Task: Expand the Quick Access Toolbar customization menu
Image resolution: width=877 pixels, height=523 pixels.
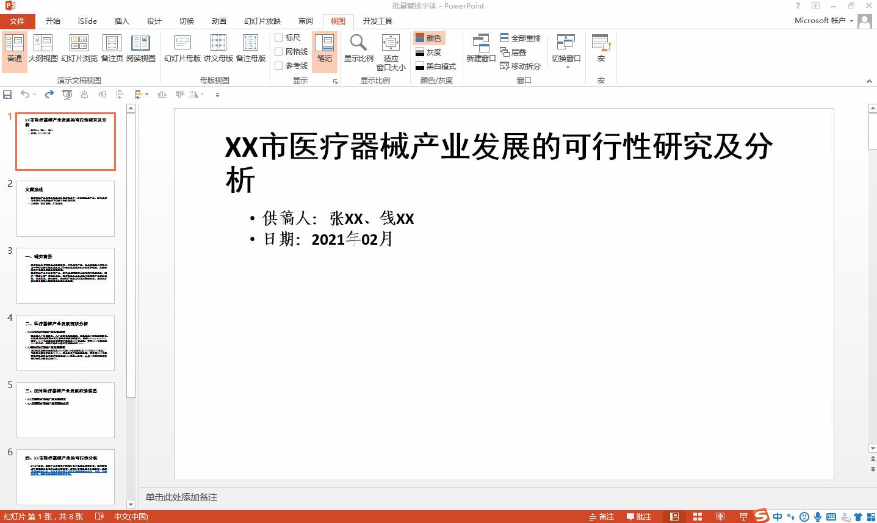Action: [x=217, y=95]
